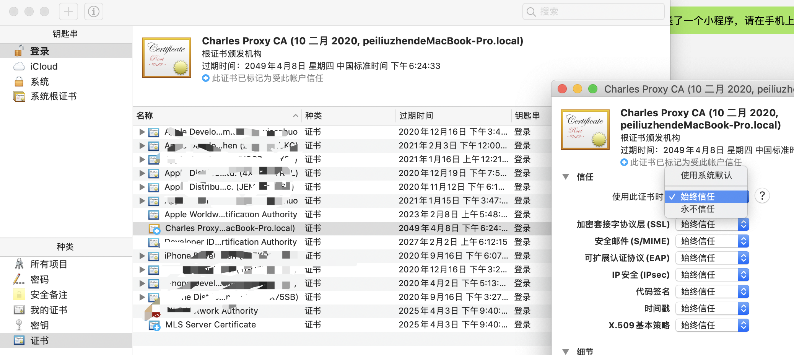Expand the 细节 disclosure triangle
Screen dimensions: 794x355
click(566, 351)
